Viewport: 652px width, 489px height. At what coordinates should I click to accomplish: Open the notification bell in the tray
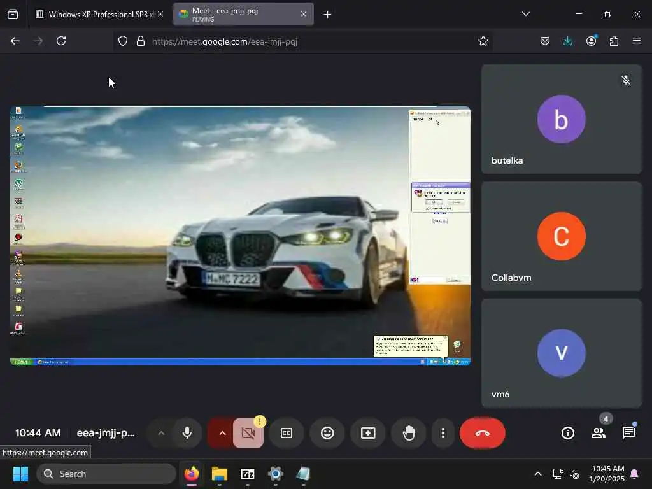[x=635, y=474]
